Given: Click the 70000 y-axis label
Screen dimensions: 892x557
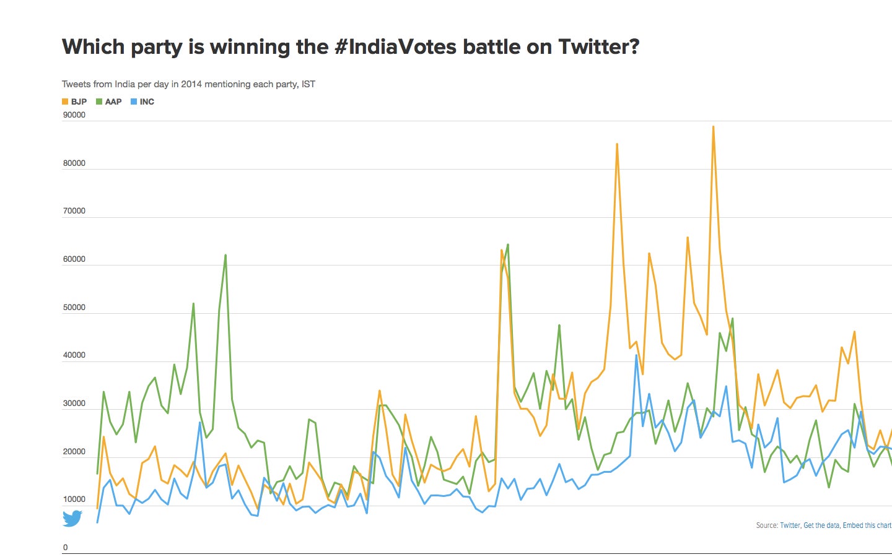Looking at the screenshot, I should (74, 211).
